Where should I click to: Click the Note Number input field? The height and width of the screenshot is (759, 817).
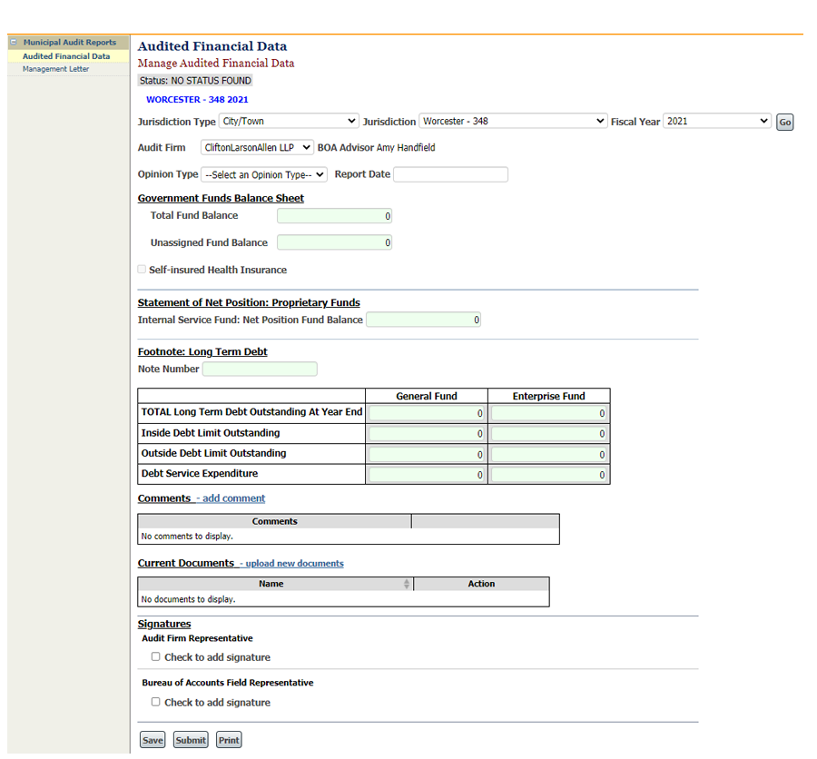click(260, 370)
